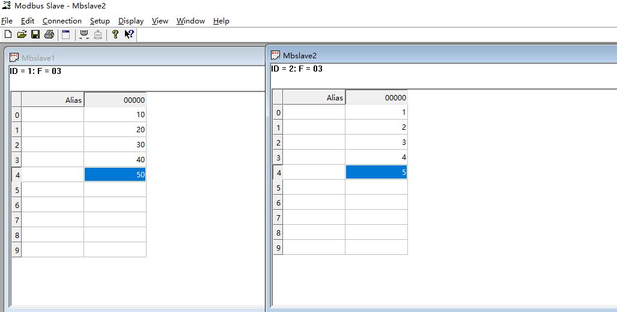Image resolution: width=617 pixels, height=312 pixels.
Task: Open the Display menu
Action: point(130,21)
